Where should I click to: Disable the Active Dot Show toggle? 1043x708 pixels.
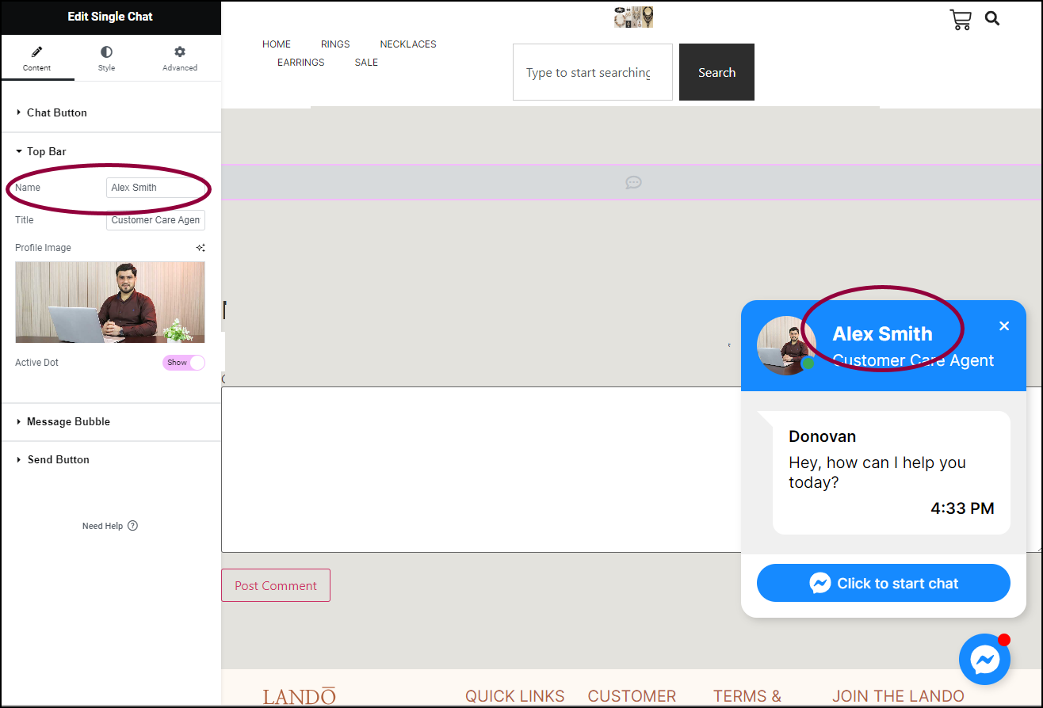184,362
